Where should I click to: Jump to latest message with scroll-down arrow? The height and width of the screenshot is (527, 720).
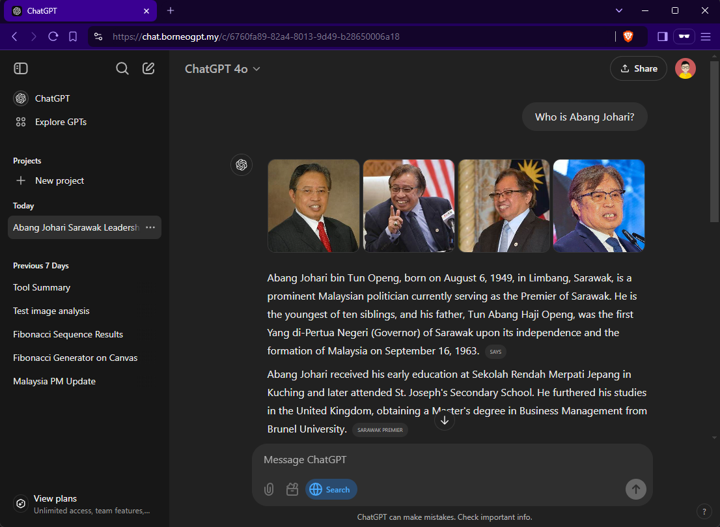[445, 420]
